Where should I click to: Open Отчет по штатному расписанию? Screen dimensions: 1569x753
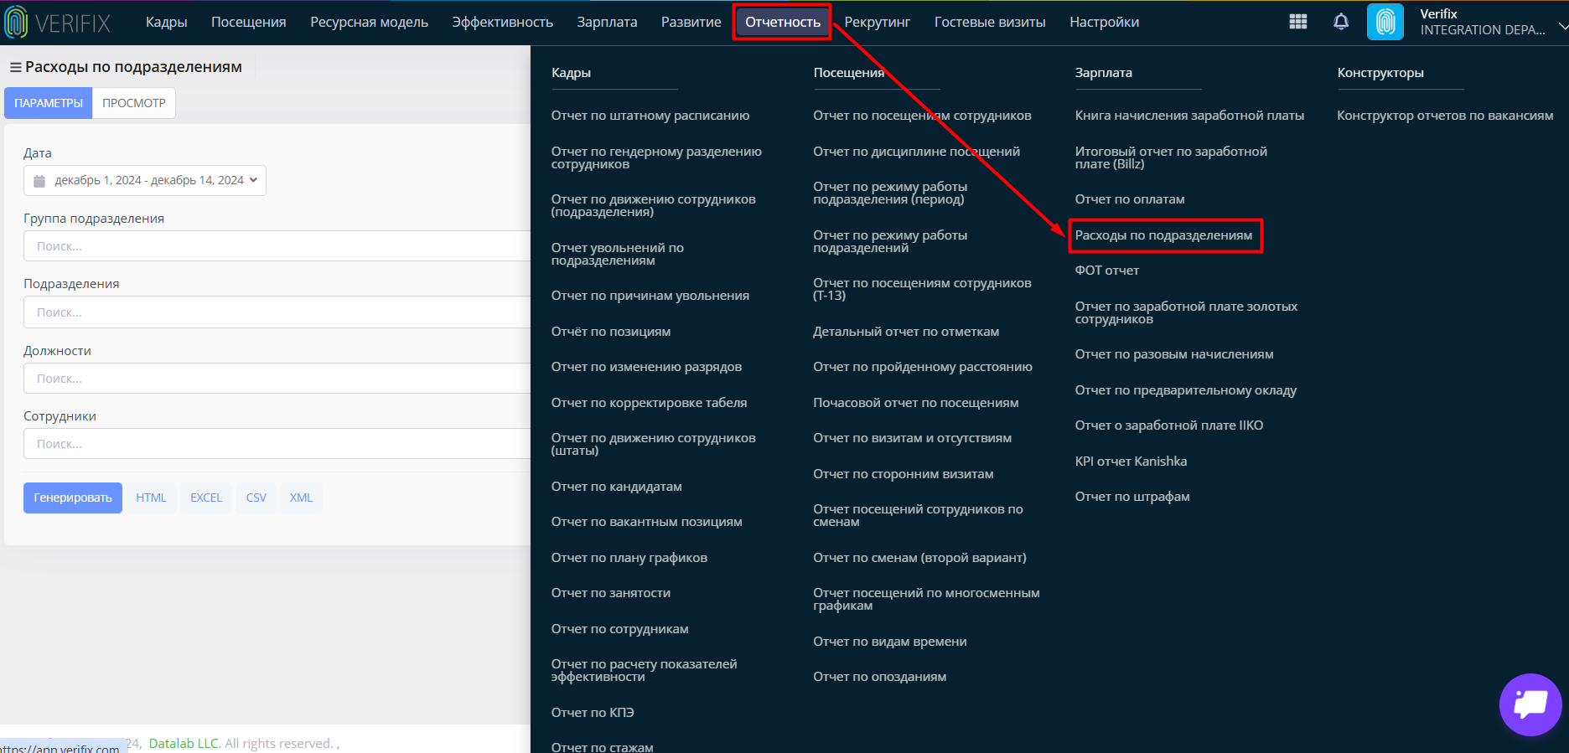click(x=650, y=116)
